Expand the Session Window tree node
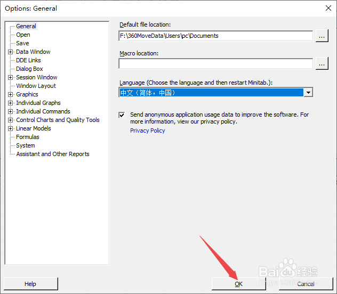This screenshot has height=294, width=337. 10,77
